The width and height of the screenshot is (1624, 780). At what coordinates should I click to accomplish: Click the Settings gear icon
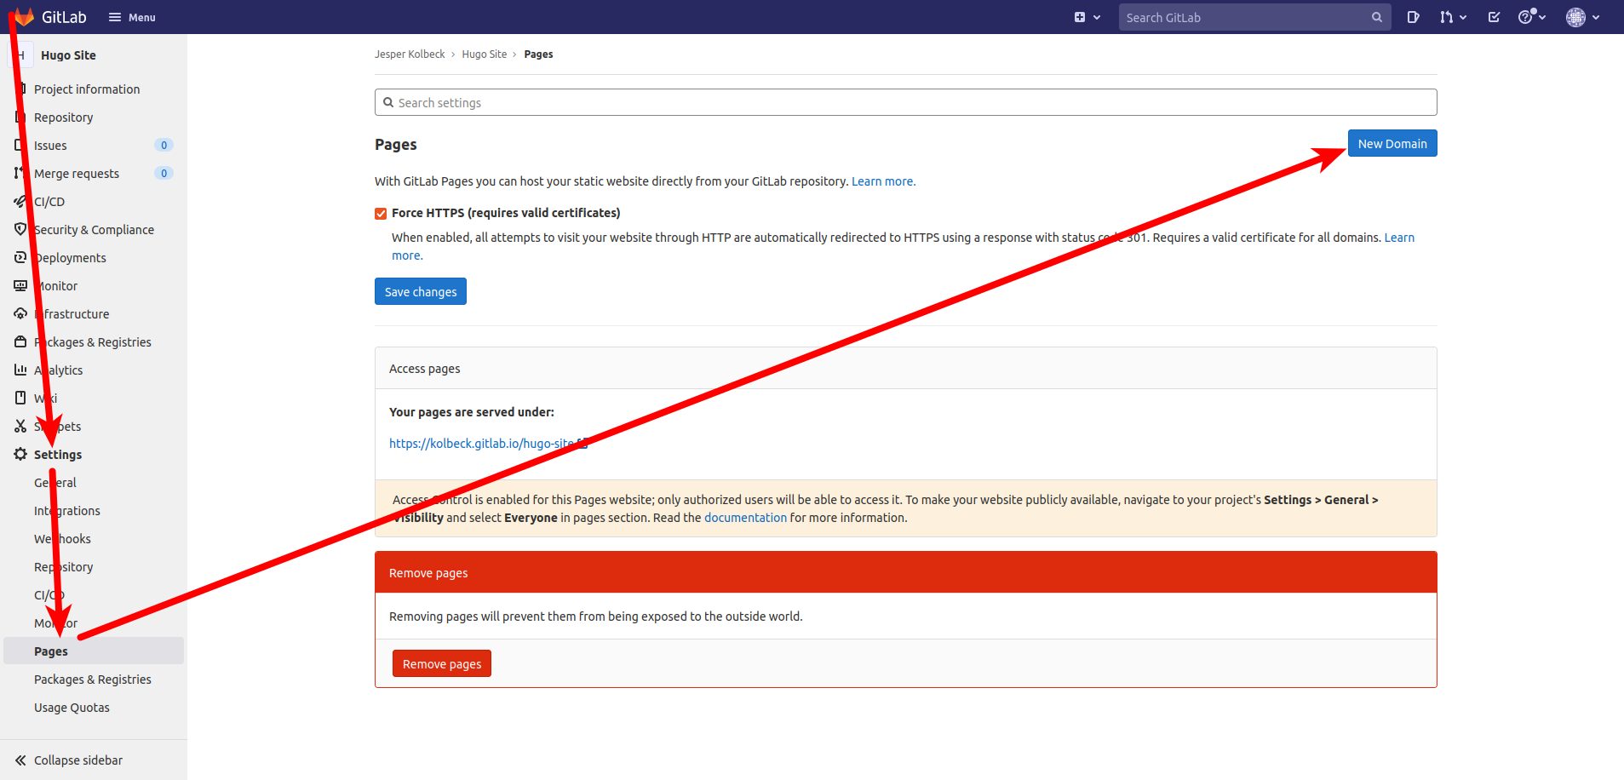pyautogui.click(x=20, y=455)
